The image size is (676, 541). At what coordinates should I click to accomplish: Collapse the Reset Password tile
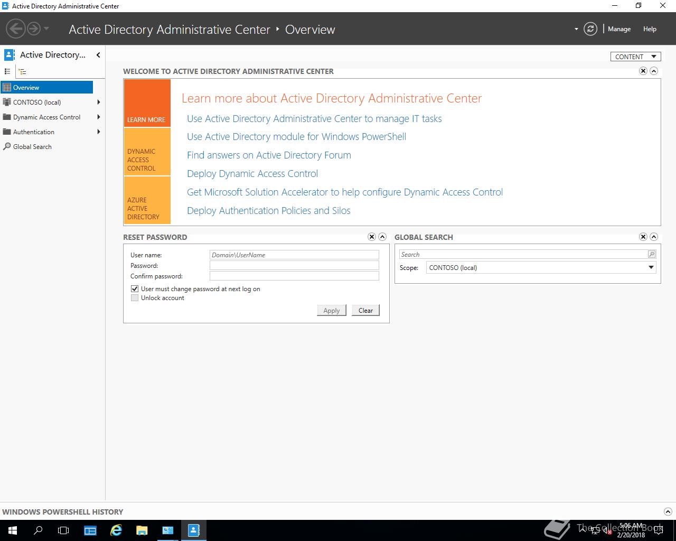382,237
